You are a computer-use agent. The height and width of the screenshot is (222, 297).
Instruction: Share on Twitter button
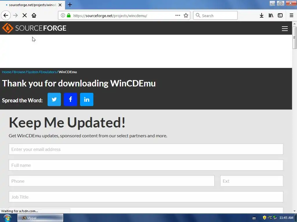pyautogui.click(x=54, y=99)
